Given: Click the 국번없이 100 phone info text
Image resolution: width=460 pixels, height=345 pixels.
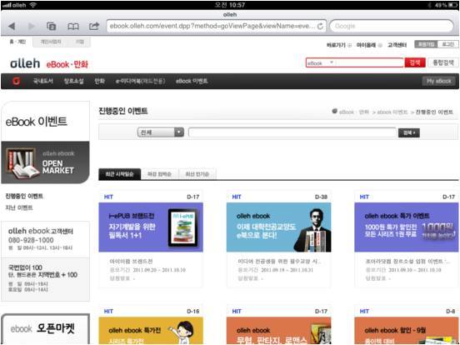Looking at the screenshot, I should 25,267.
